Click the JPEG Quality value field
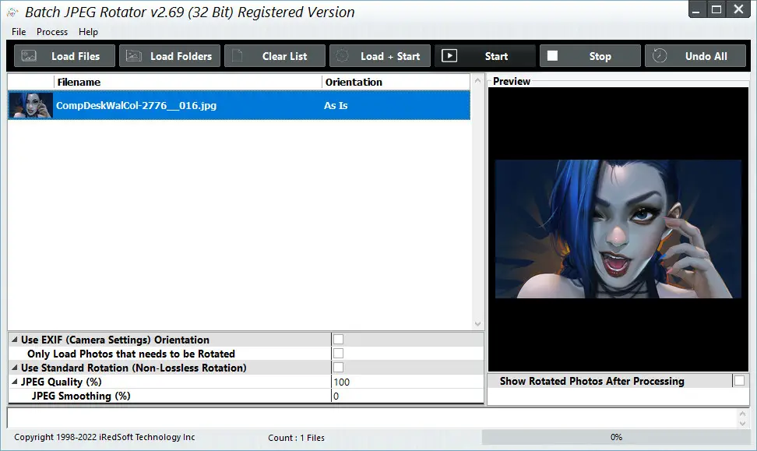Viewport: 757px width, 451px height. [407, 382]
